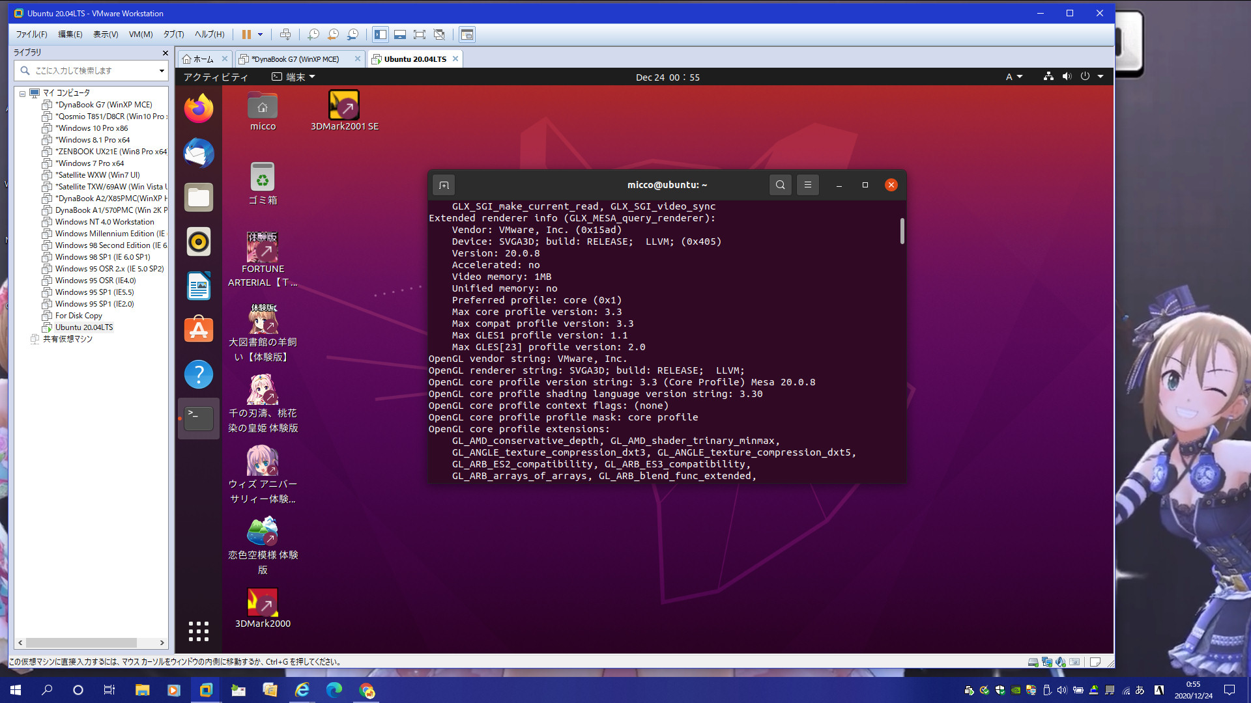Click the terminal search button

click(x=780, y=185)
